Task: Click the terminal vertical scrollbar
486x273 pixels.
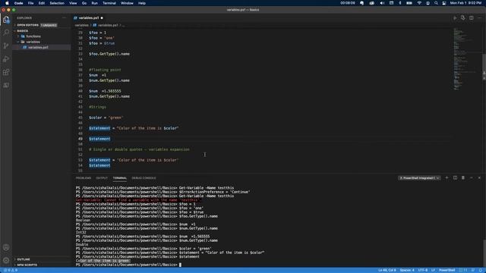Action: click(484, 253)
